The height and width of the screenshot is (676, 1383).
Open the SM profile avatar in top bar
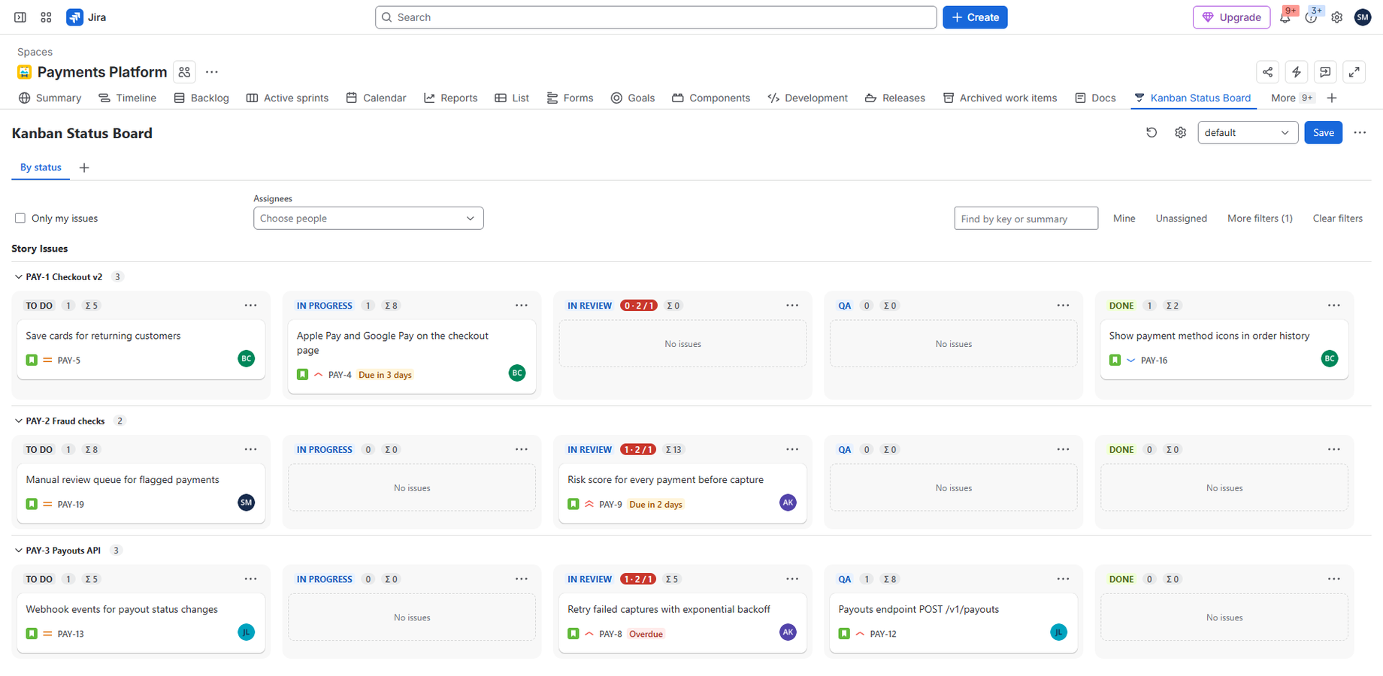pos(1362,17)
